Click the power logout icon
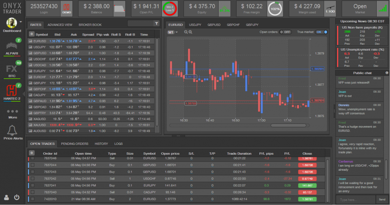The image size is (390, 205). [x=17, y=197]
